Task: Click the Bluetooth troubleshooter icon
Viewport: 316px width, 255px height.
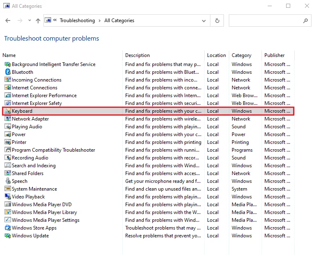Action: (x=8, y=72)
